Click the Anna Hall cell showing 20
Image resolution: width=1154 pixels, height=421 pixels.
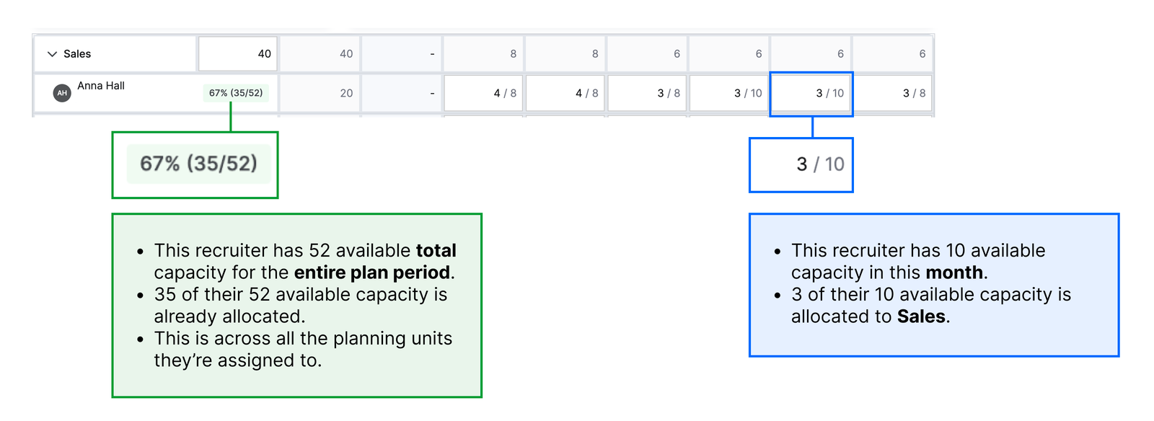pyautogui.click(x=320, y=93)
